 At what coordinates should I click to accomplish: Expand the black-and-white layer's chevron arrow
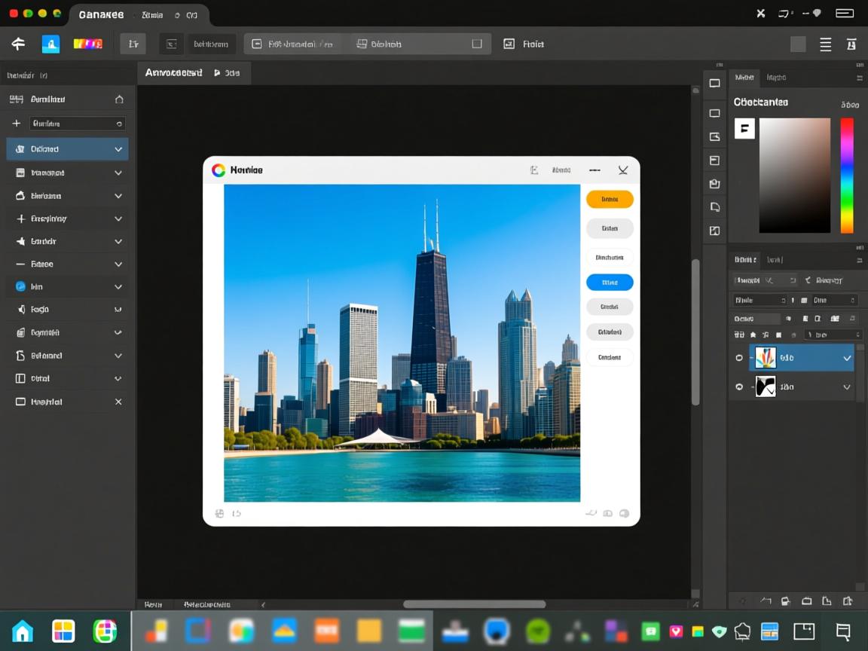[x=847, y=387]
